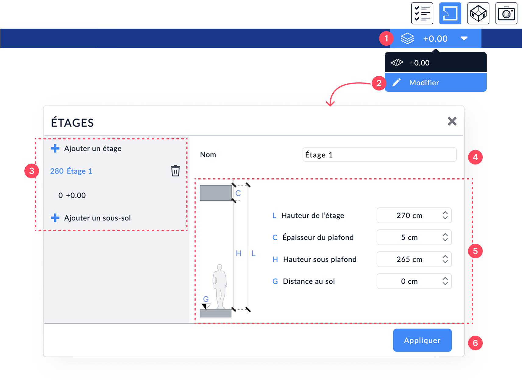Increase Hauteur de l'étage value
Image resolution: width=522 pixels, height=389 pixels.
pos(445,213)
